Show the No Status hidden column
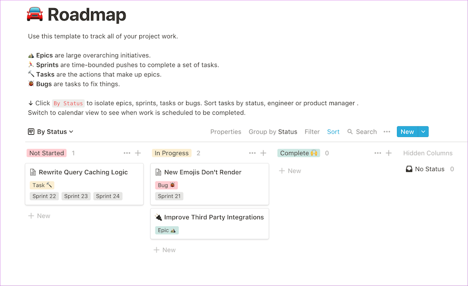The height and width of the screenshot is (286, 468). (430, 169)
